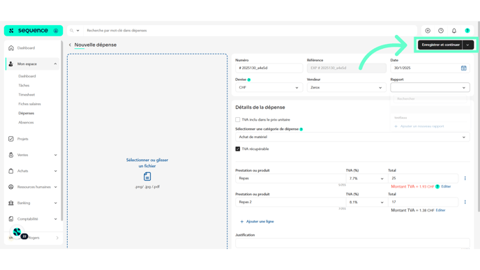
Task: Open Projets in the sidebar
Action: (22, 139)
